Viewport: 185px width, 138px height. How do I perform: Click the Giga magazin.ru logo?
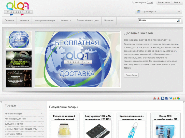[x=18, y=8]
